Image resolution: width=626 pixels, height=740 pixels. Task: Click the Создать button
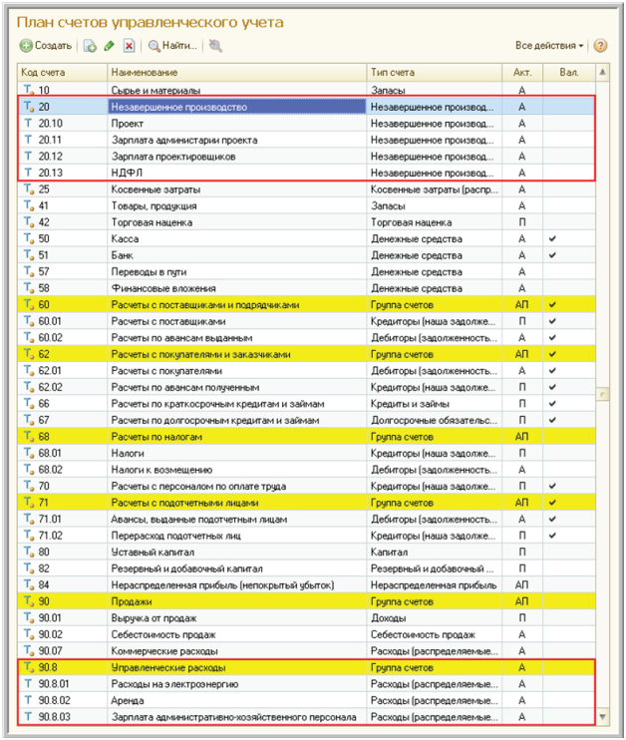click(46, 46)
